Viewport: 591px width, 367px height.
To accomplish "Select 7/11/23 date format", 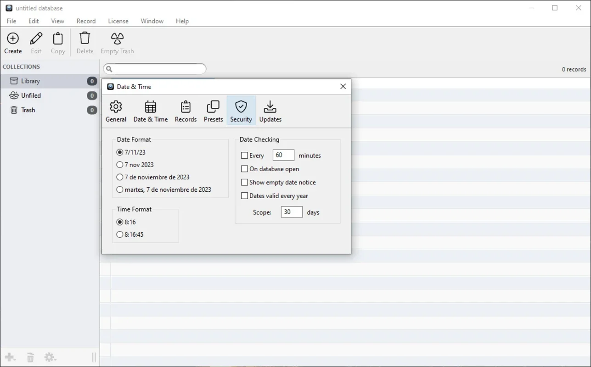I will tap(131, 152).
